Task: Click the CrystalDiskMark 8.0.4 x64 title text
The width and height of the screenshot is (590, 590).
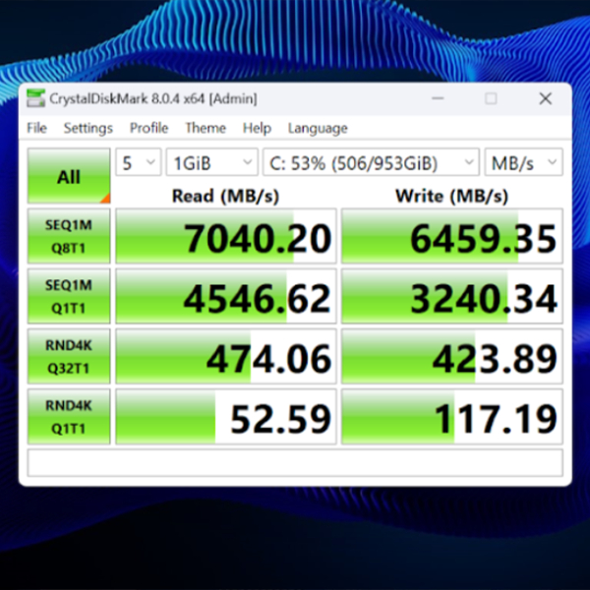Action: coord(153,98)
